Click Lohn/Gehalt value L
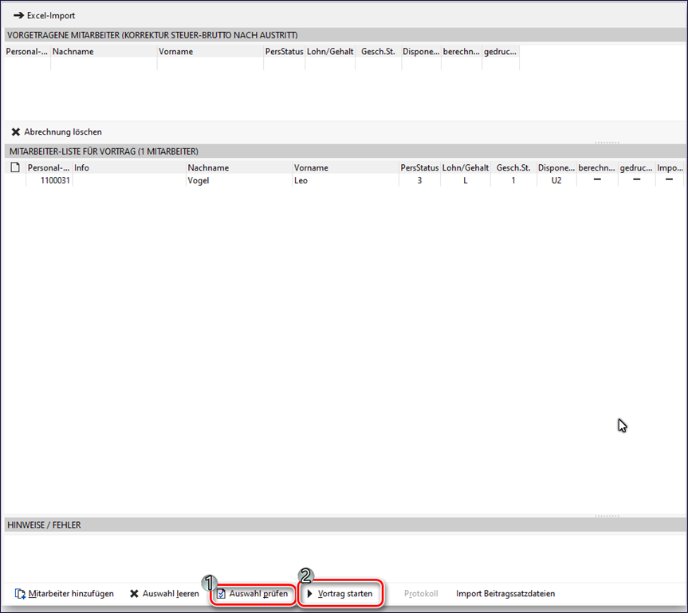 (466, 180)
